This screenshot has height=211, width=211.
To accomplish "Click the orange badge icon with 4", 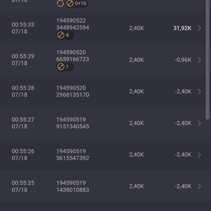I will (61, 35).
